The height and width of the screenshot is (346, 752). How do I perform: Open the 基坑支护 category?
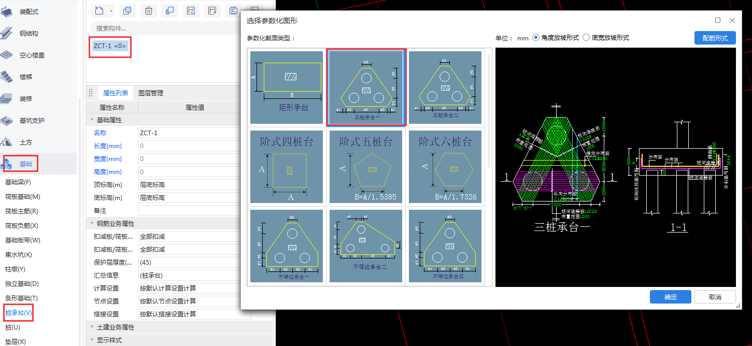[32, 120]
